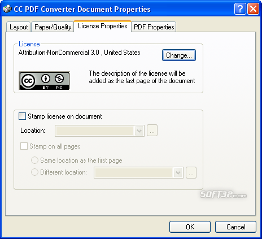The width and height of the screenshot is (262, 239).
Task: Enable Stamp license on document checkbox
Action: (22, 116)
